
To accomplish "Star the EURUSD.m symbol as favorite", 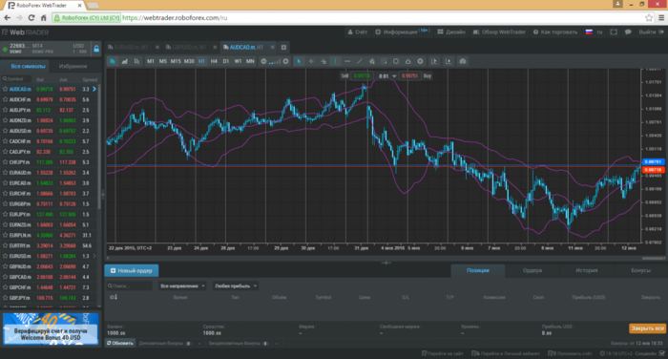I will 5,256.
